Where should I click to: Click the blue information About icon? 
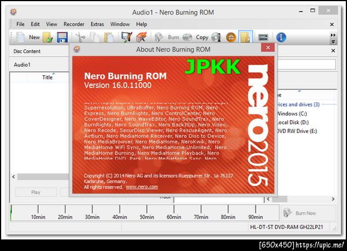[281, 37]
